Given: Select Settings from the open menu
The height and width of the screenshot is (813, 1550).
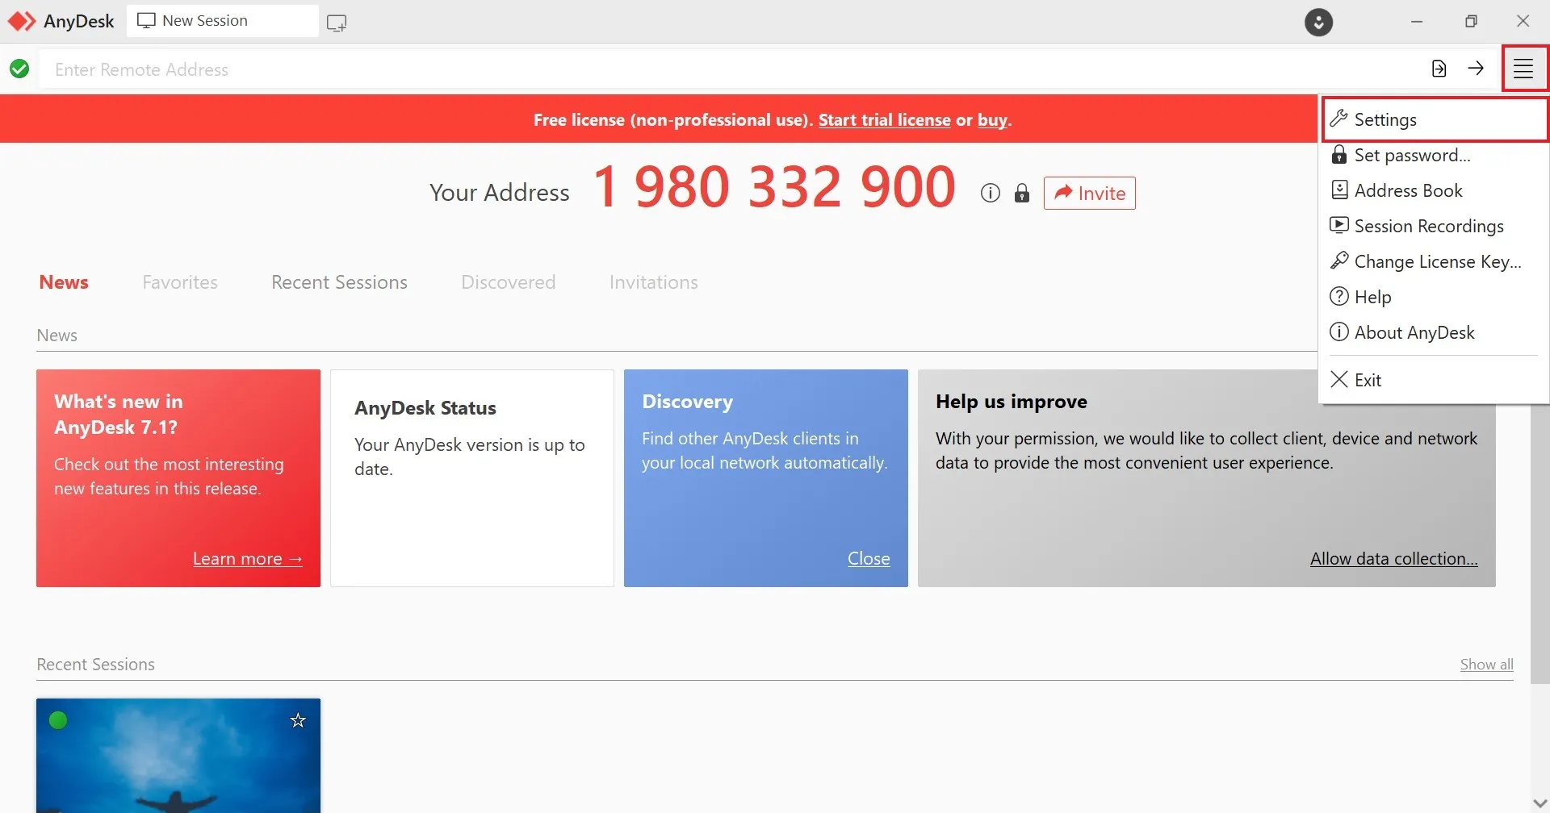Looking at the screenshot, I should pyautogui.click(x=1385, y=119).
